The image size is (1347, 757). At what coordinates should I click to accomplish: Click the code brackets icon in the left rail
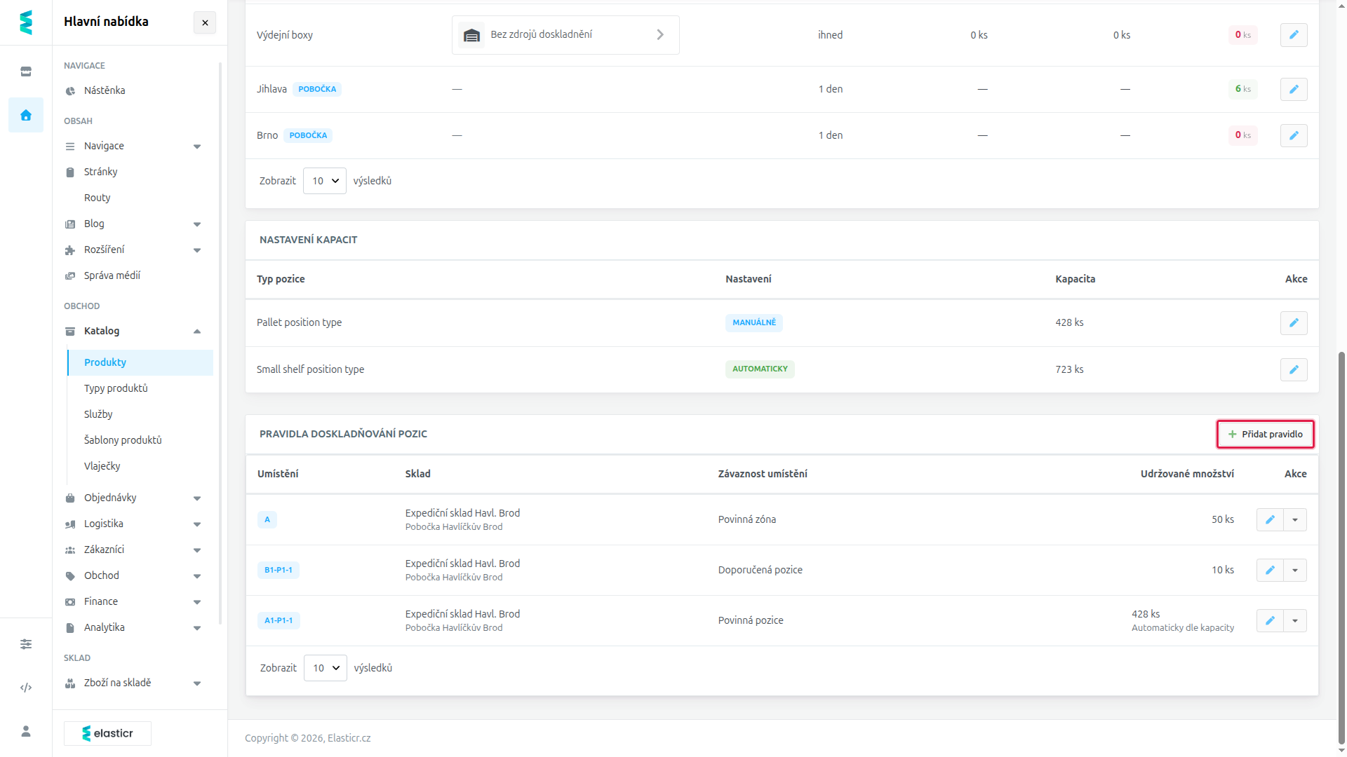pyautogui.click(x=26, y=688)
